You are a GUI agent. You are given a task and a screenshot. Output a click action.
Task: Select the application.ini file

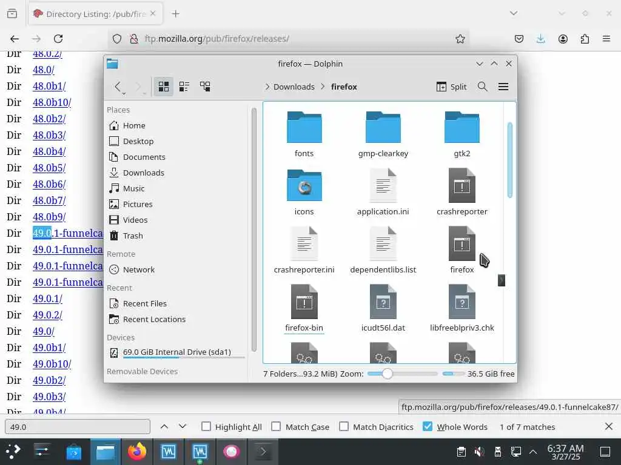(x=383, y=193)
